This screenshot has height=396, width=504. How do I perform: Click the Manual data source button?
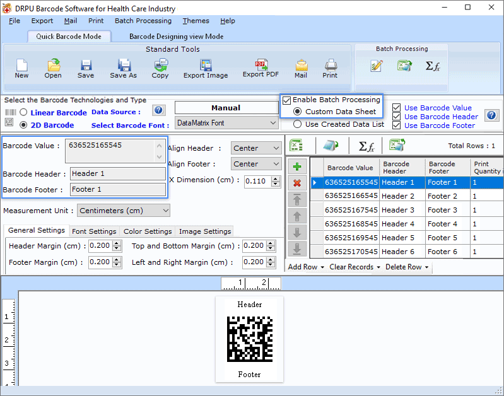(x=226, y=108)
